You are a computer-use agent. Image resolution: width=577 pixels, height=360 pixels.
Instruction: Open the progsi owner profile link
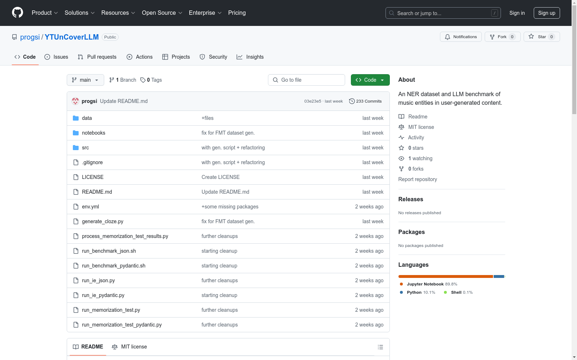[30, 37]
